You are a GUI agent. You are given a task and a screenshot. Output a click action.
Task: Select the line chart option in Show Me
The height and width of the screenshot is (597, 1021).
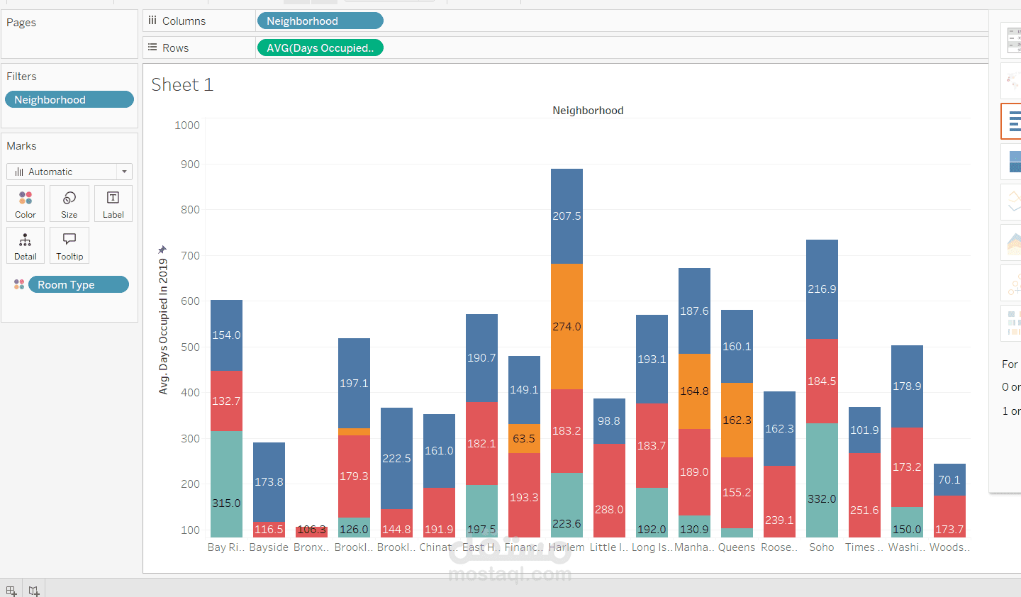click(x=1012, y=202)
